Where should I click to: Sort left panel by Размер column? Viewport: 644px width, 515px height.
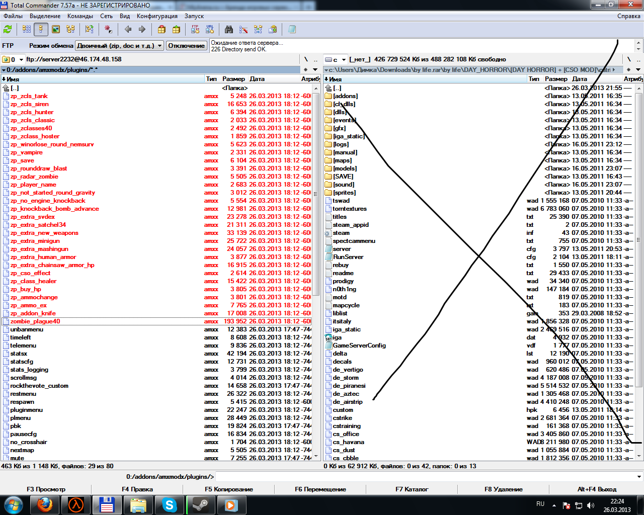(233, 79)
